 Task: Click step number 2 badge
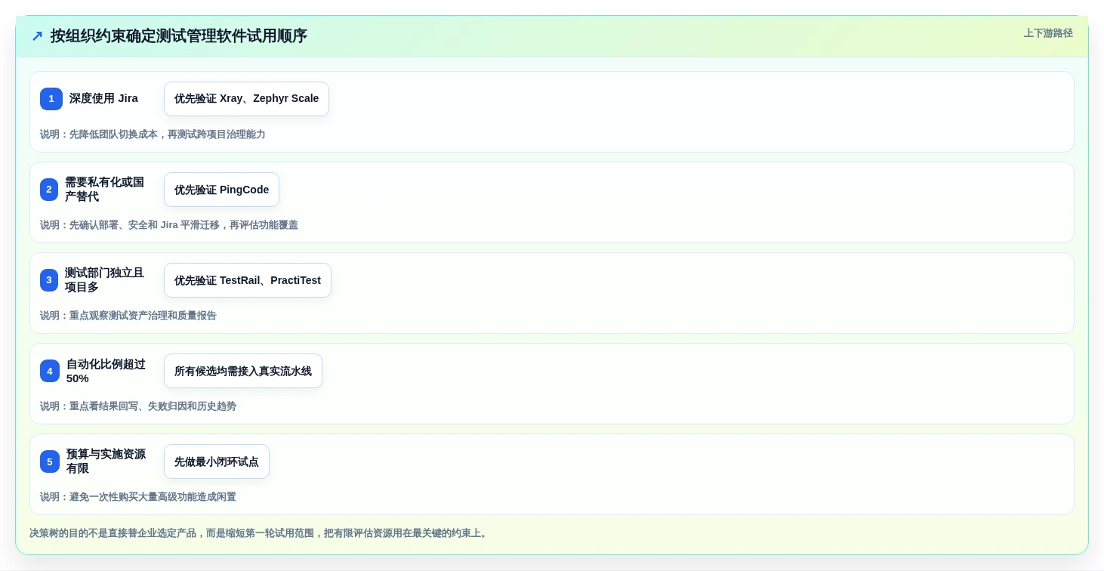click(49, 190)
